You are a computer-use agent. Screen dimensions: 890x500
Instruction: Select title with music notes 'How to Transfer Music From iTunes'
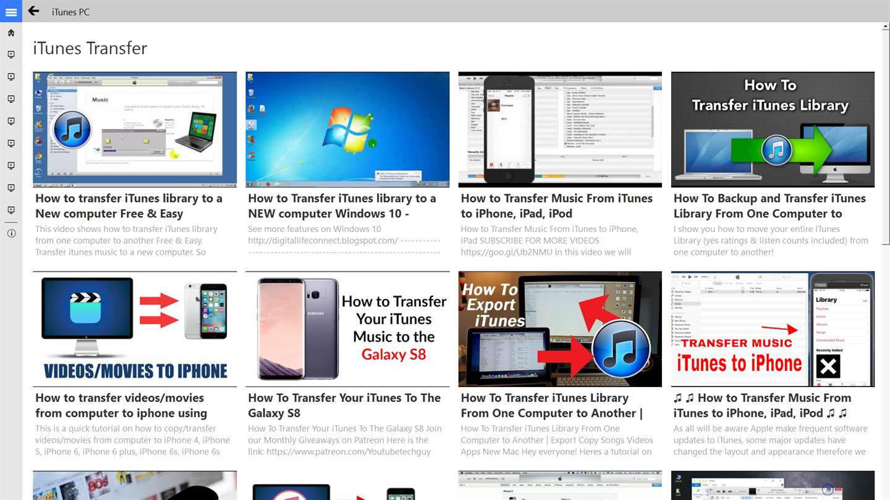(762, 406)
